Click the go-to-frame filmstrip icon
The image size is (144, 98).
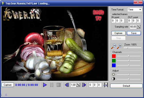tap(106, 85)
